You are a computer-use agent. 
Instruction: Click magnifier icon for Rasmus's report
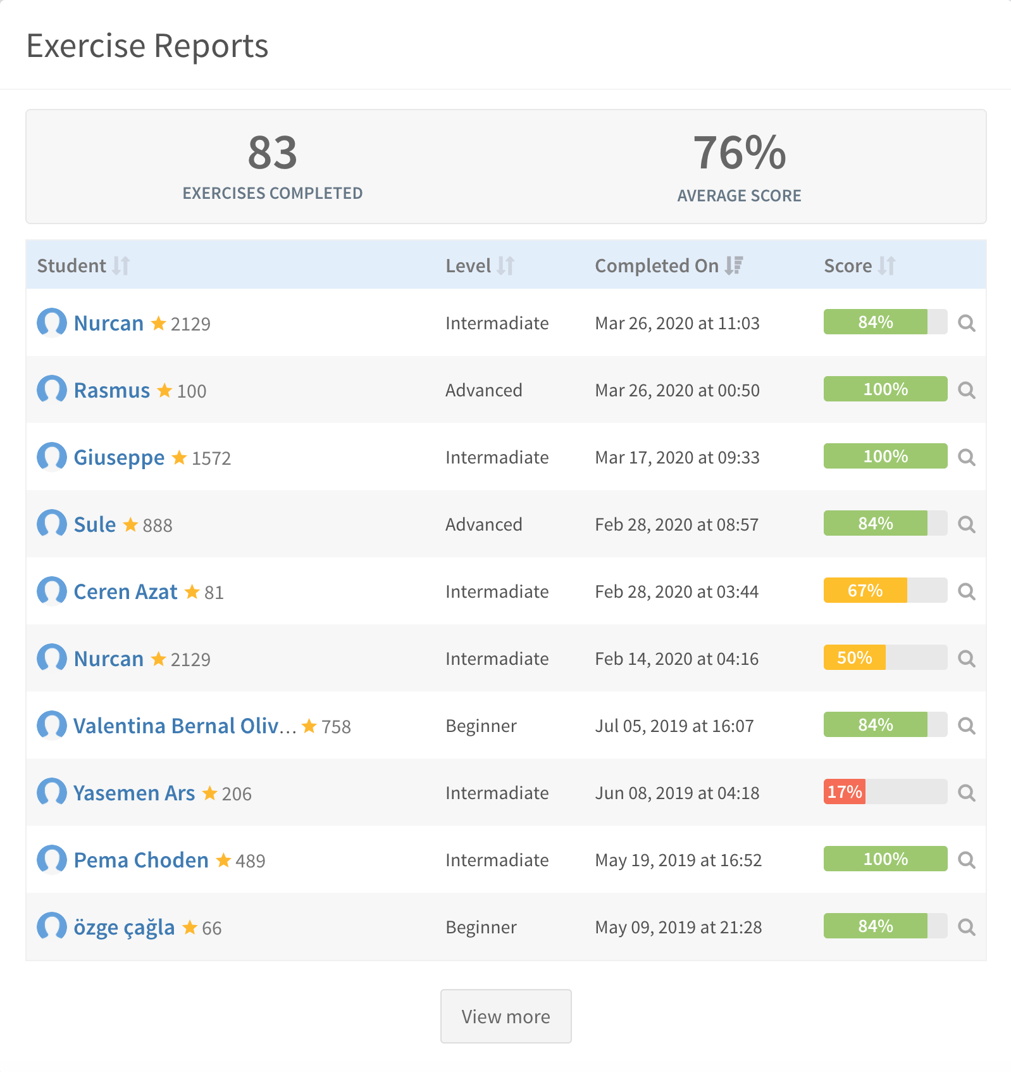click(x=966, y=390)
